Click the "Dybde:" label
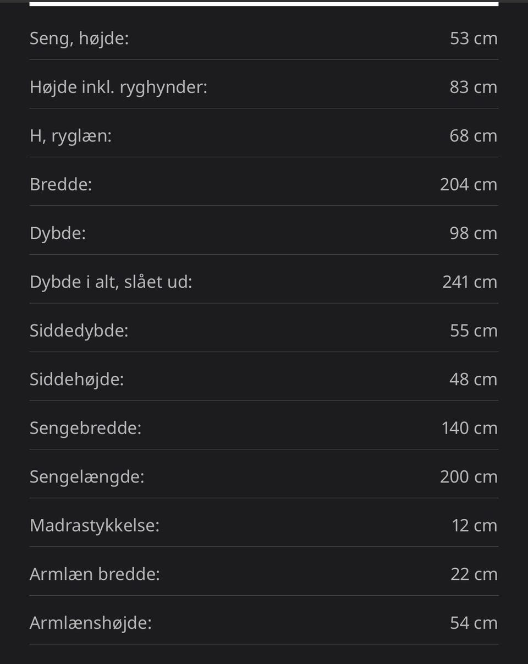 (x=58, y=233)
